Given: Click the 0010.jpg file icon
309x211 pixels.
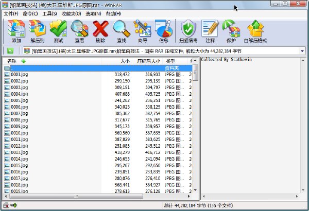Looking at the screenshot, I should [x=7, y=133].
